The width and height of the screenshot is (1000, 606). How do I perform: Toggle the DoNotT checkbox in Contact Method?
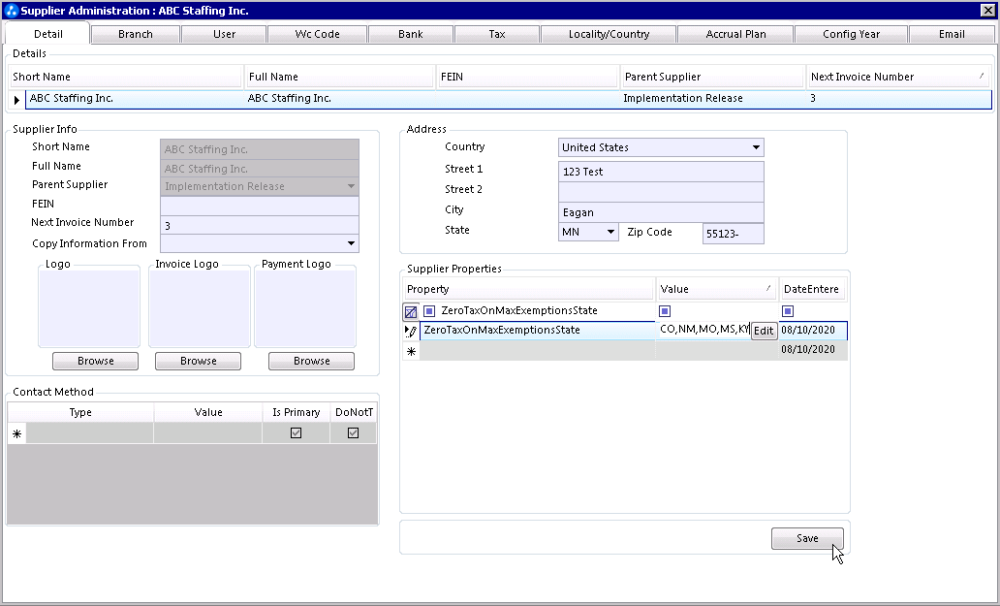(353, 433)
